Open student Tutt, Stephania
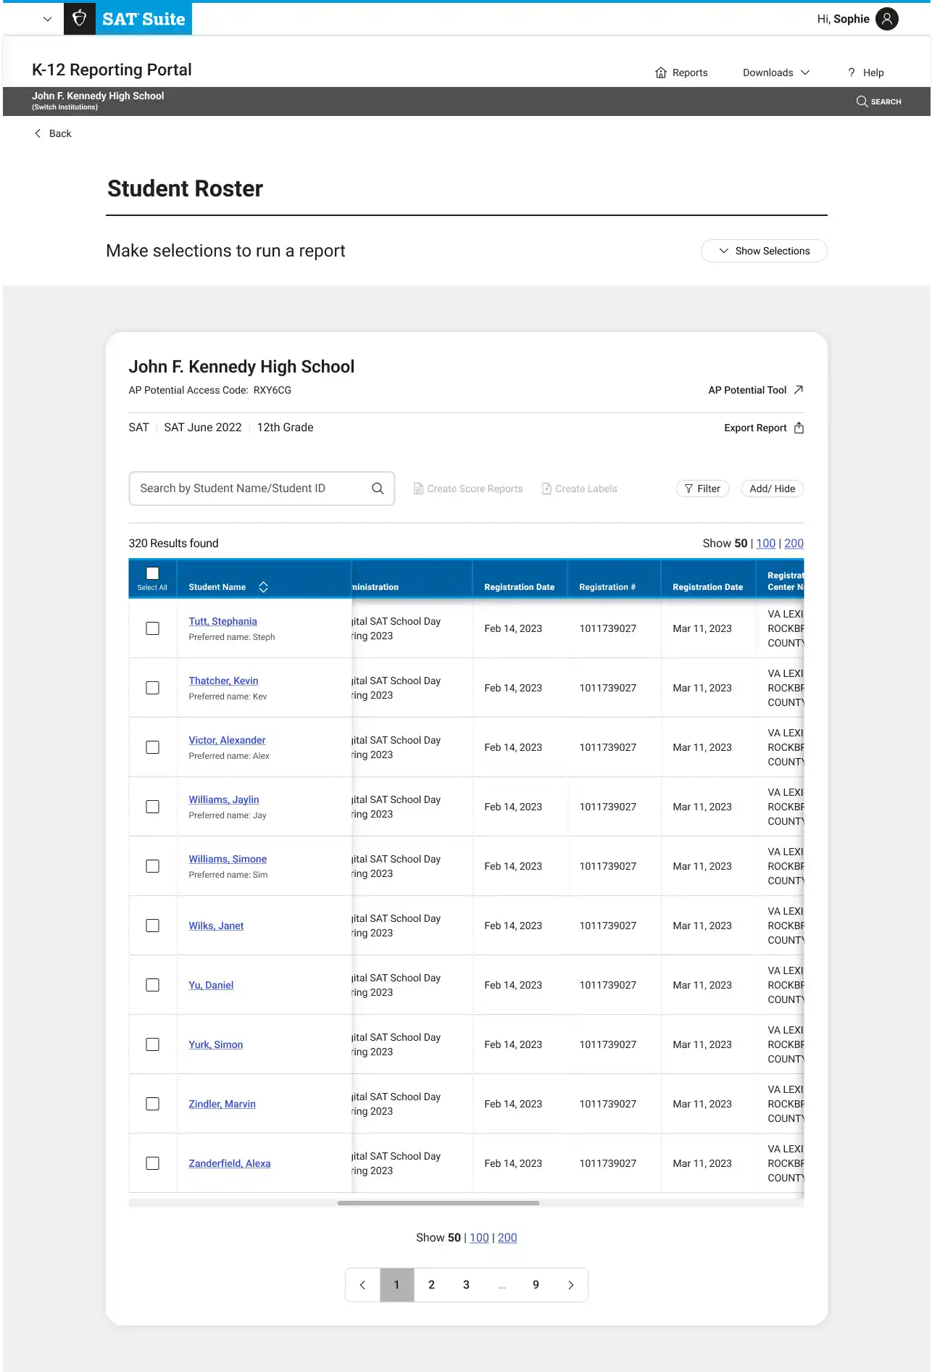Viewport: 932px width, 1372px height. coord(223,621)
